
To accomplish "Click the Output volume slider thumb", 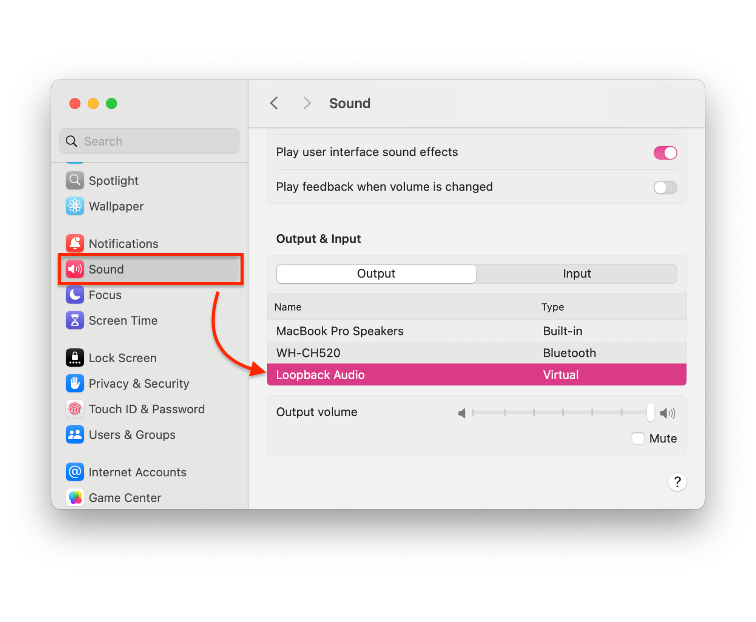I will tap(650, 412).
